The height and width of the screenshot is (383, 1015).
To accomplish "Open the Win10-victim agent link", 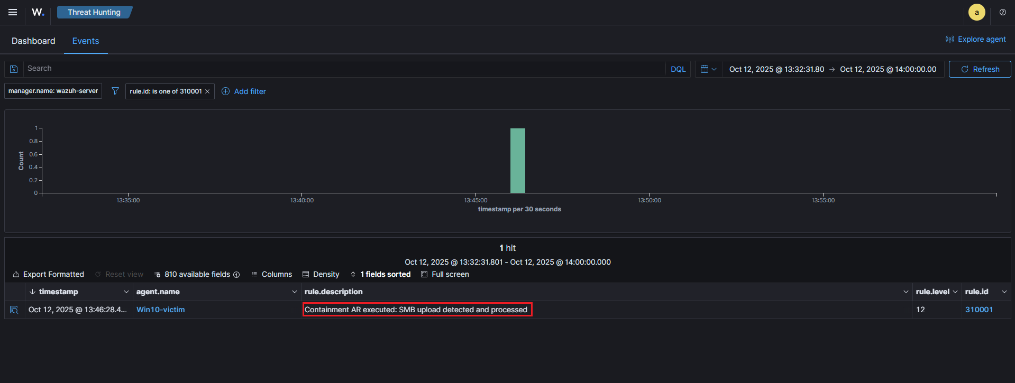I will tap(161, 310).
